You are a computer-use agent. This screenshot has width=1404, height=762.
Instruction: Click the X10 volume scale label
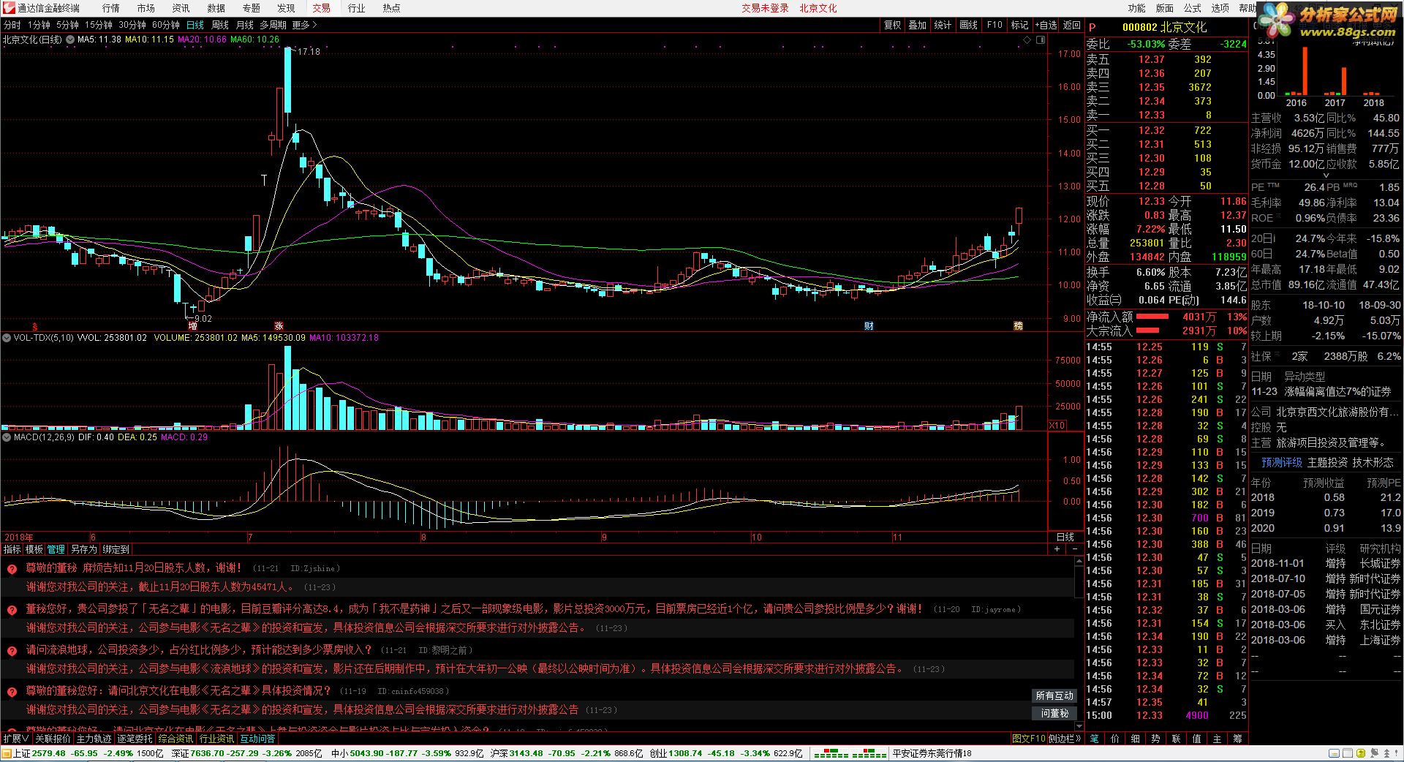tap(1057, 425)
